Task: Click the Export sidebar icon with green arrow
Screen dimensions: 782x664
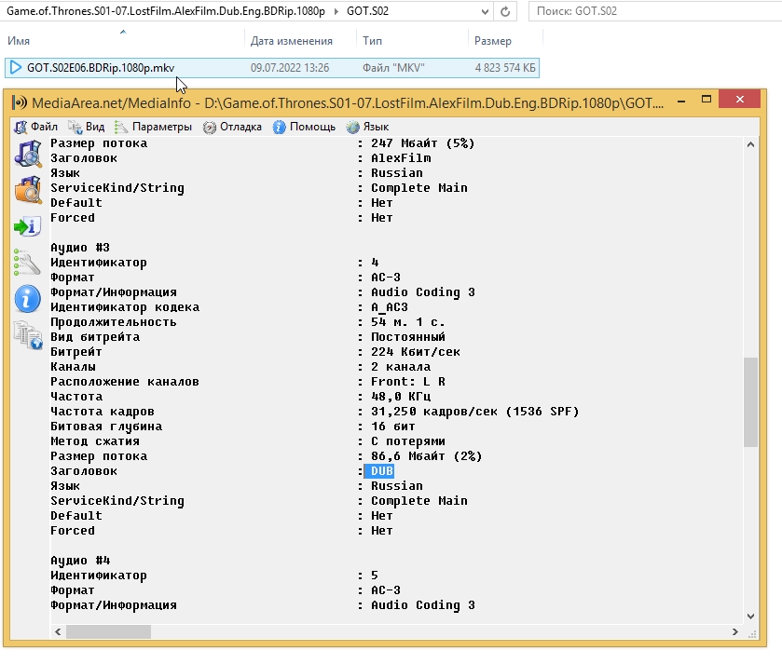Action: 27,226
